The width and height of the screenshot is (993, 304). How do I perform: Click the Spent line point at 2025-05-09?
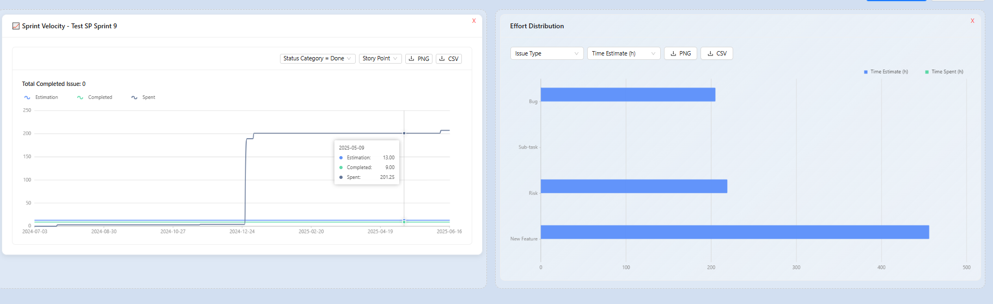404,133
